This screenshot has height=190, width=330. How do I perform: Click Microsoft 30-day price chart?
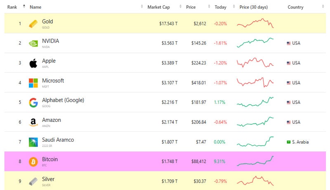pyautogui.click(x=255, y=82)
